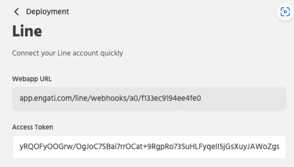Click the Line page heading
Image resolution: width=294 pixels, height=167 pixels.
27,31
